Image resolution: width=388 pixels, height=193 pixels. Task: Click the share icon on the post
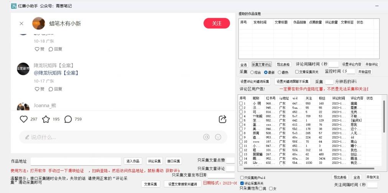222,119
